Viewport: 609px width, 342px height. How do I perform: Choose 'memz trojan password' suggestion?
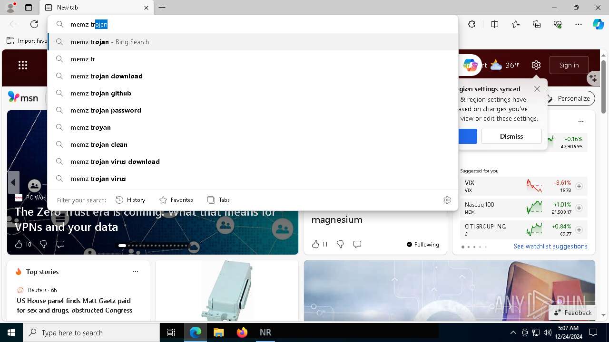click(x=253, y=110)
